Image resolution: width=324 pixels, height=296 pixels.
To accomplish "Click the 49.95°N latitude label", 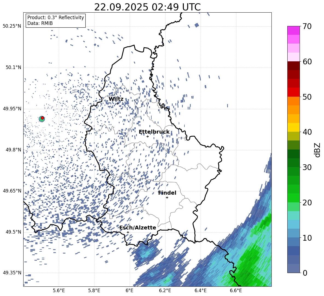I will tap(12, 109).
